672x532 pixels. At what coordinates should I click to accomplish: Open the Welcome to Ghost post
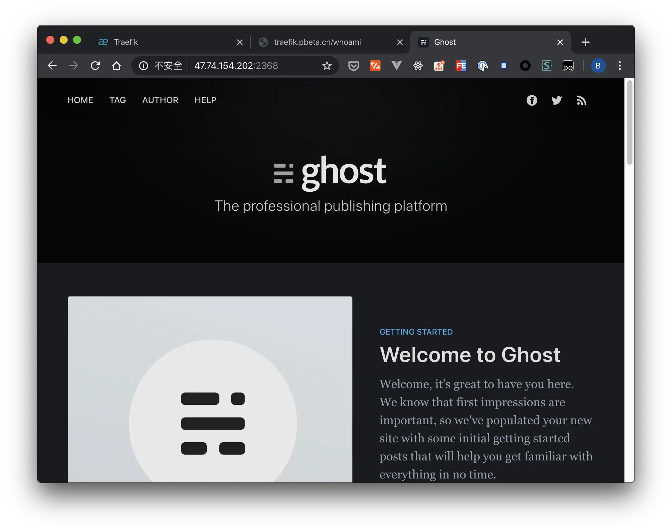470,355
